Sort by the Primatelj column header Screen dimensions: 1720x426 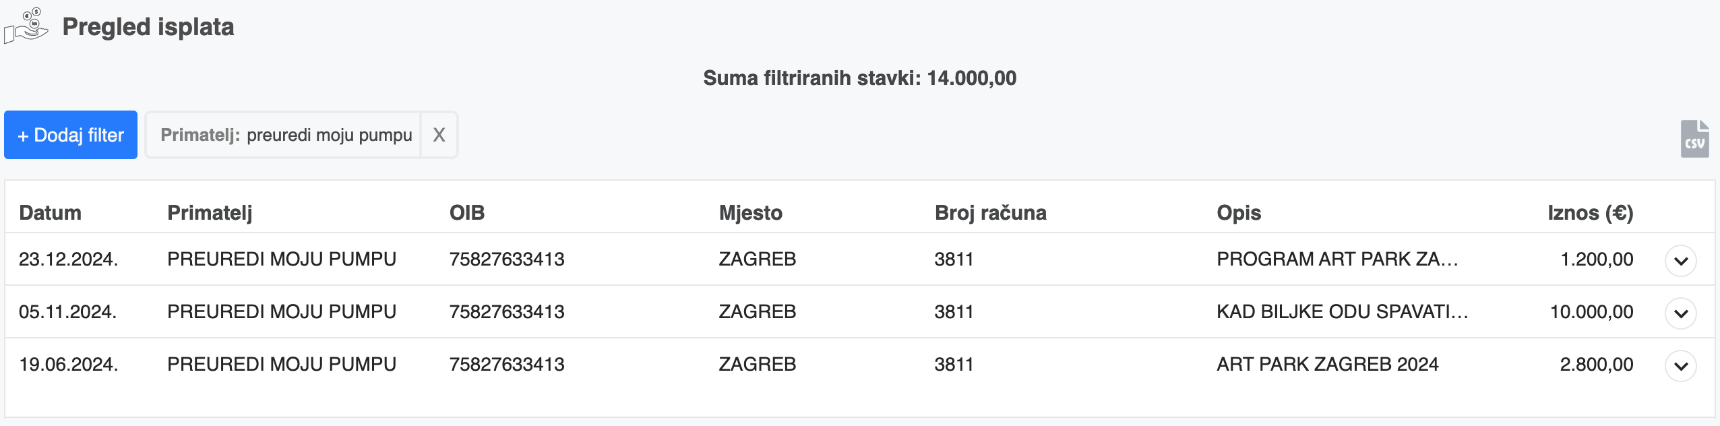pos(210,213)
